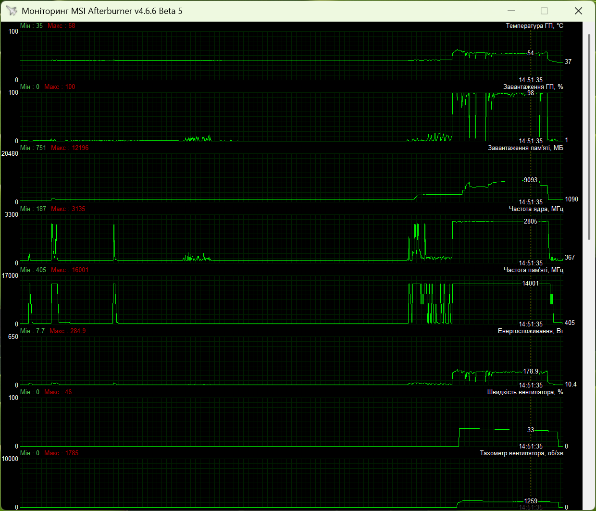Image resolution: width=596 pixels, height=511 pixels.
Task: Click the temperature marker value 54
Action: (x=531, y=53)
